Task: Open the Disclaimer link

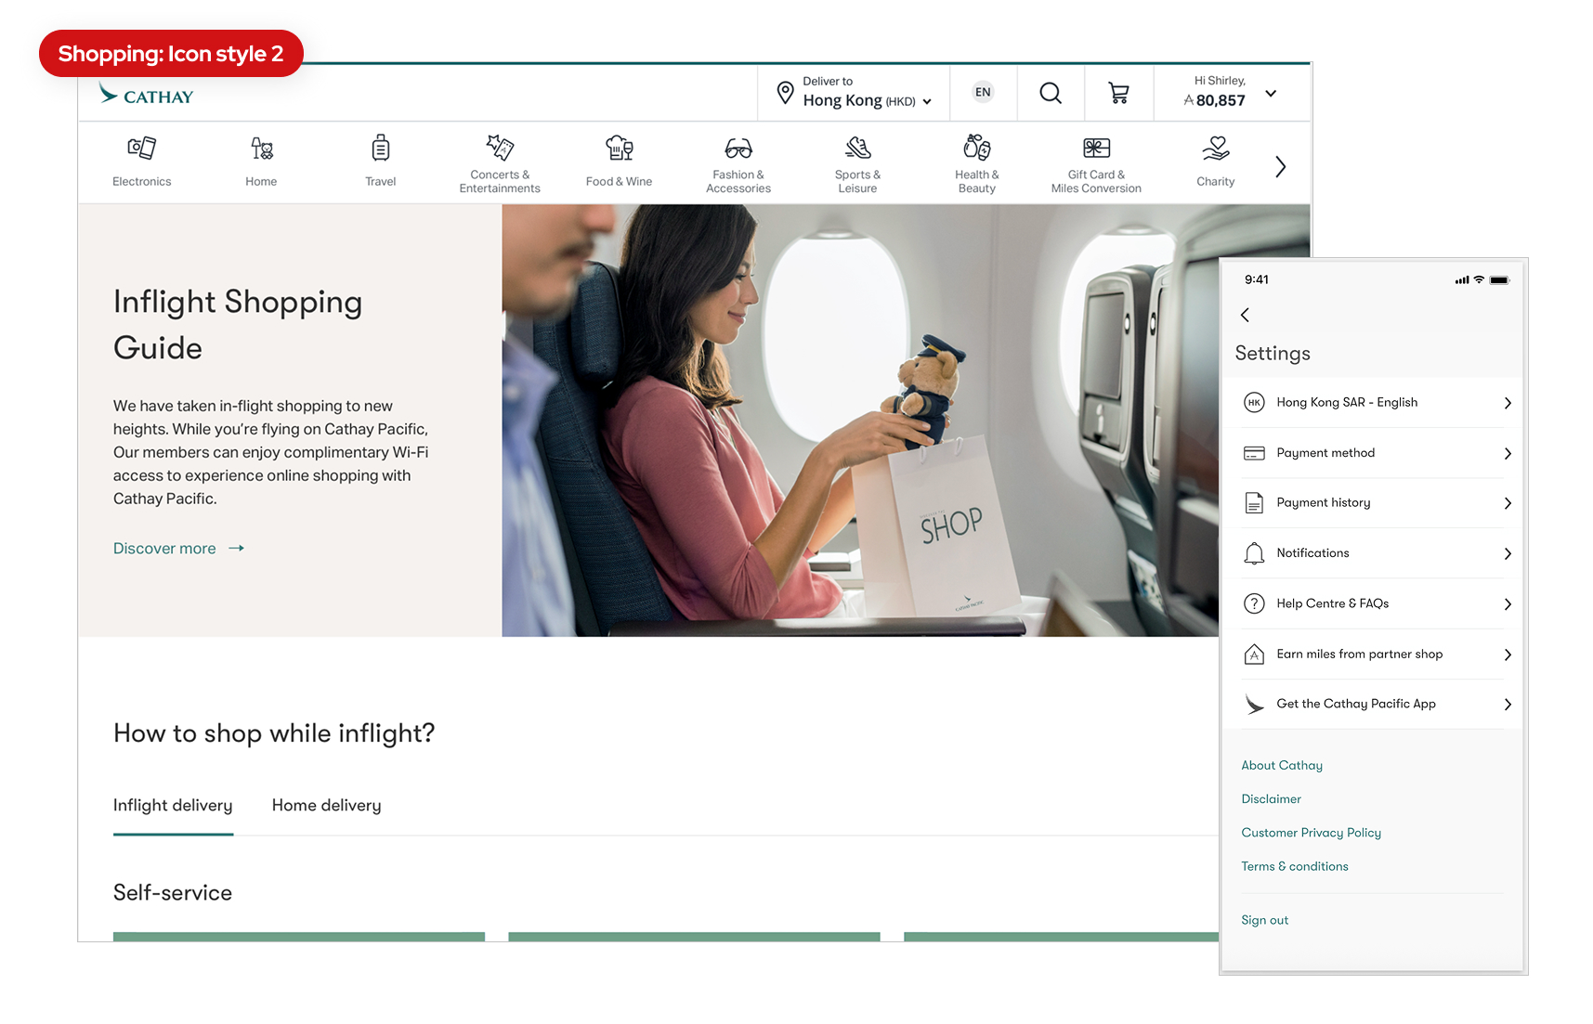Action: point(1271,799)
